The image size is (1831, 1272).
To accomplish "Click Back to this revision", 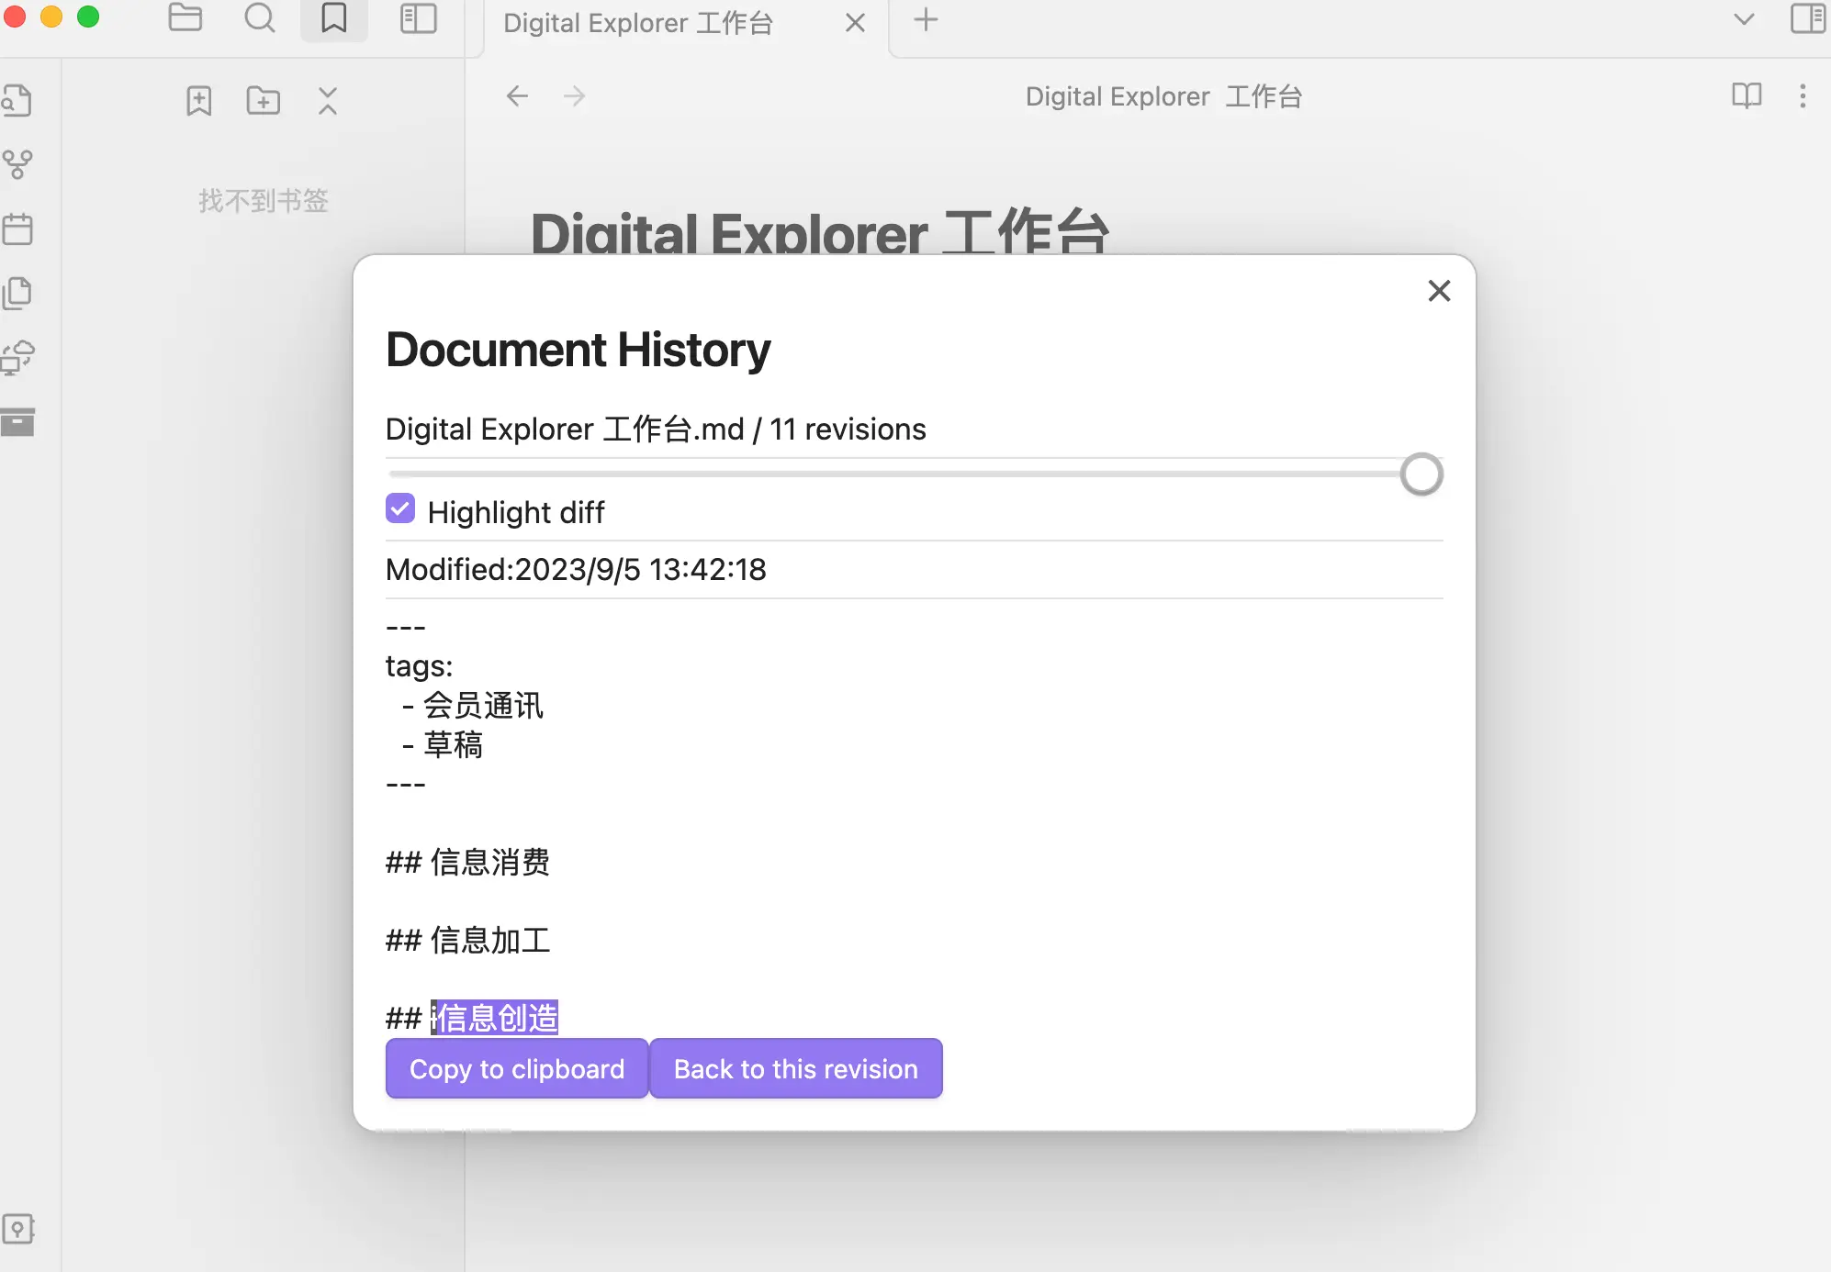I will (795, 1068).
